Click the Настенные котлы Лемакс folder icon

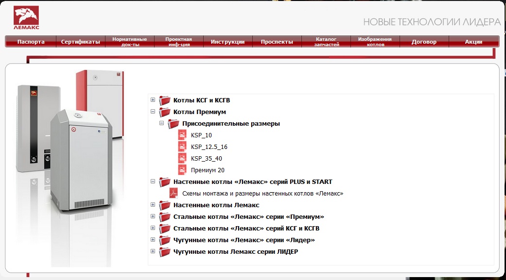click(165, 205)
